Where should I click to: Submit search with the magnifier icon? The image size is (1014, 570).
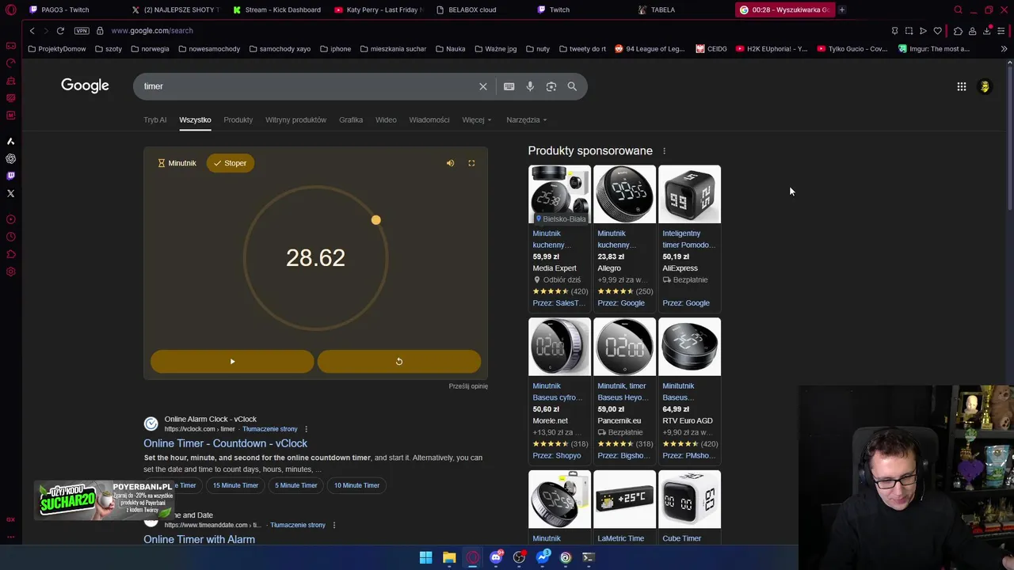point(572,86)
